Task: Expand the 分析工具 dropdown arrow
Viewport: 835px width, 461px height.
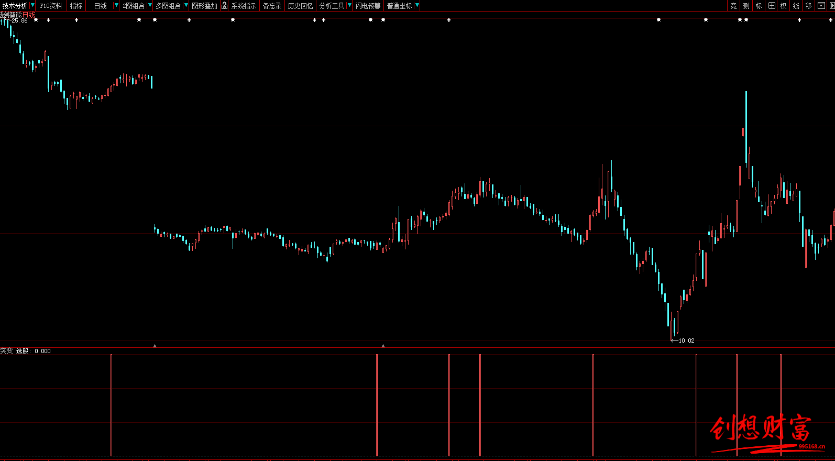Action: click(349, 5)
